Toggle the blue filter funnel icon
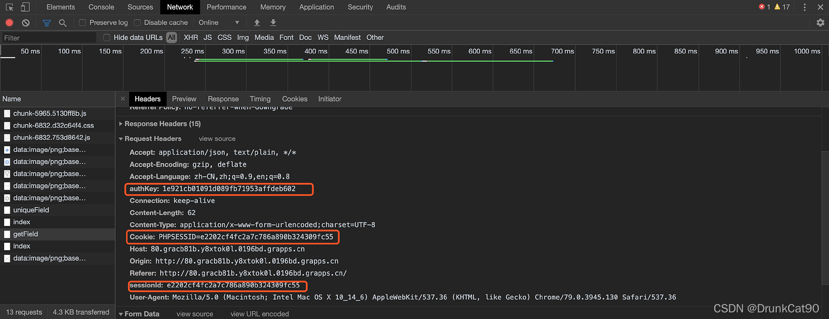Screen dimensions: 829x319 tap(47, 23)
